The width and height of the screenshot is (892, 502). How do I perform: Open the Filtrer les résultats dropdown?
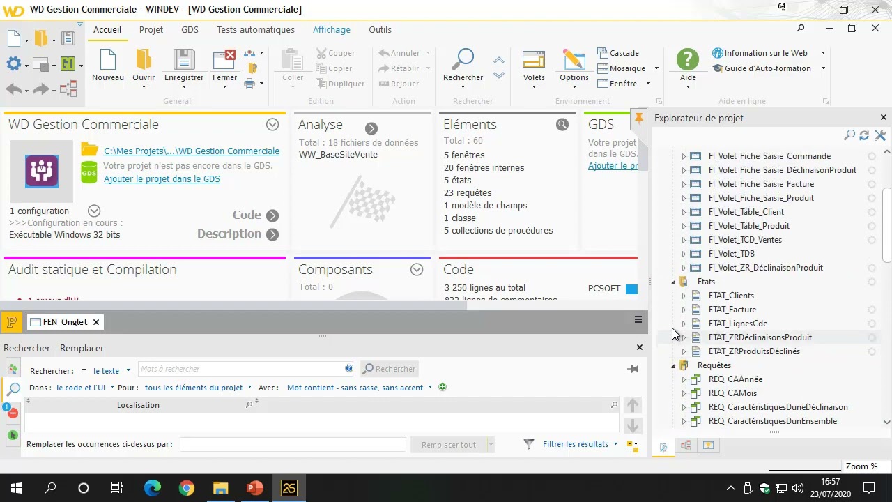[x=580, y=444]
